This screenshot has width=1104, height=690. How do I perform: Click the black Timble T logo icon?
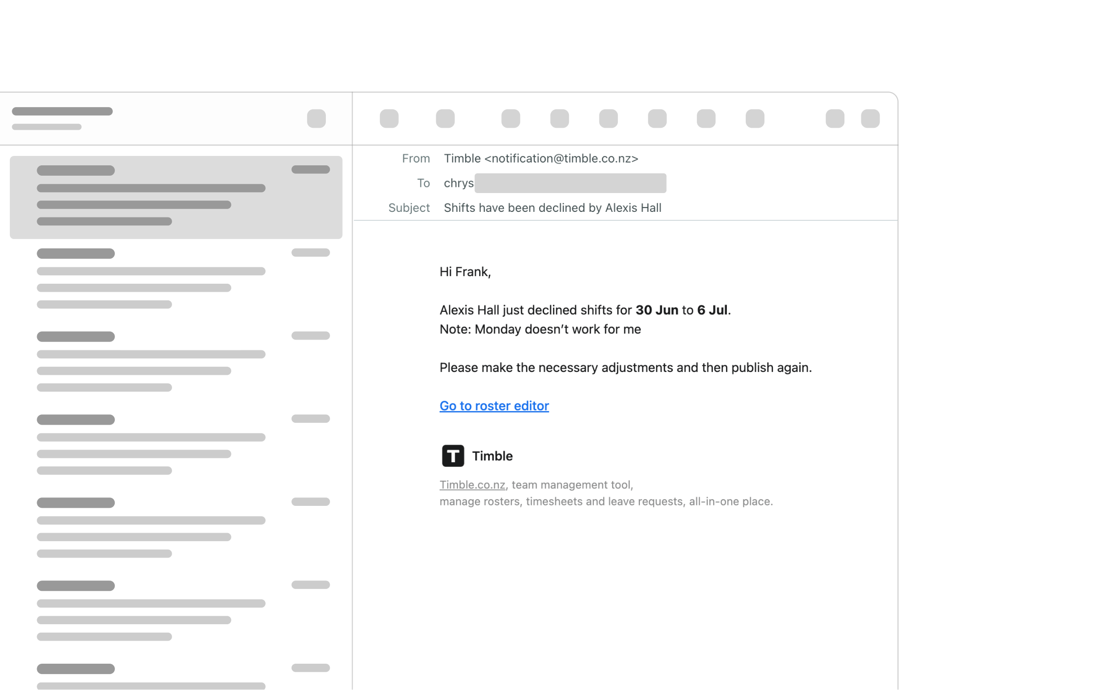453,456
